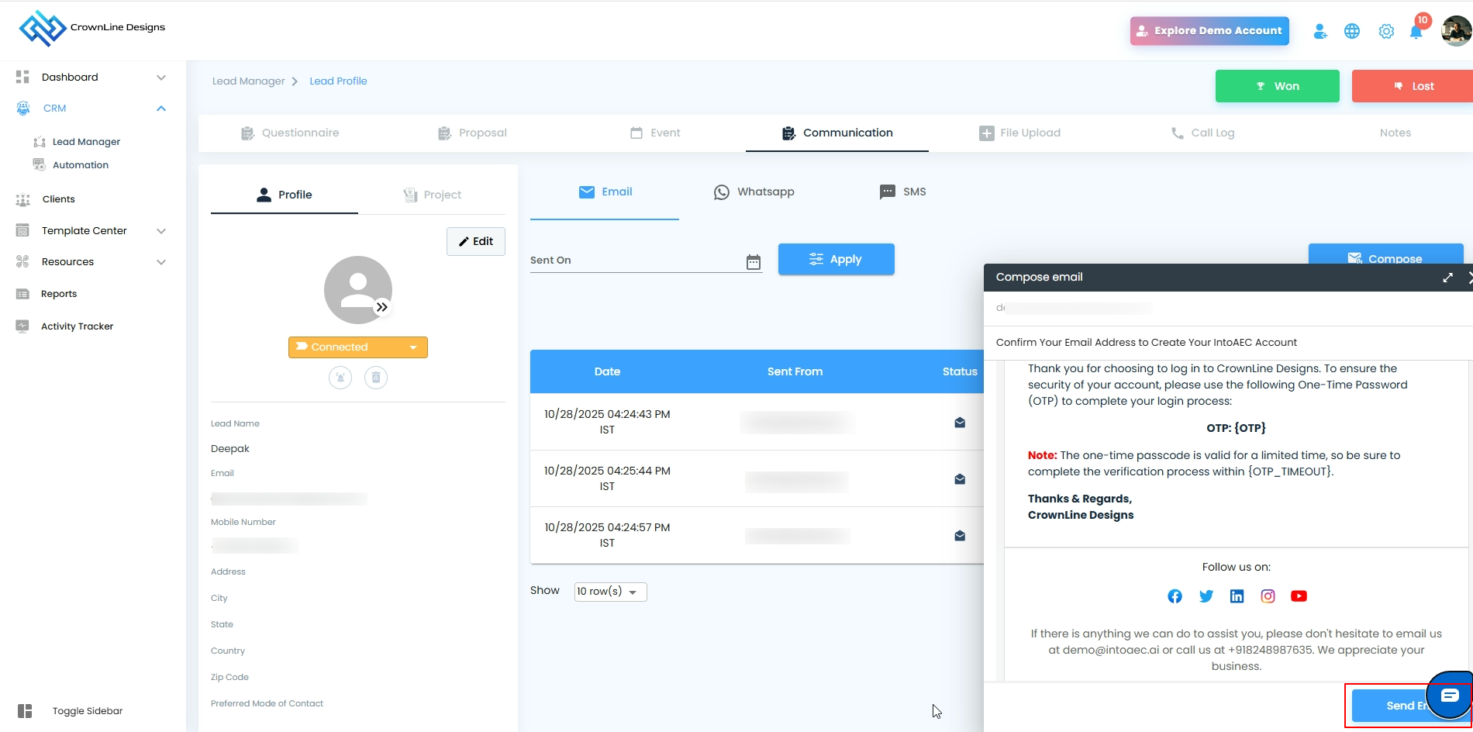1473x732 pixels.
Task: Open the add user icon in header
Action: [x=1320, y=31]
